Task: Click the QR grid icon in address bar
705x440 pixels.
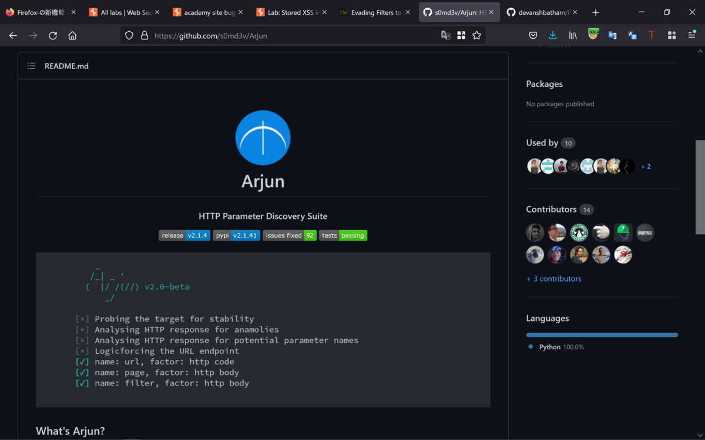Action: click(x=461, y=35)
